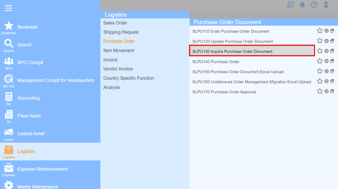Image resolution: width=338 pixels, height=189 pixels.
Task: Open SLPU150 Purchase Order Document Excel Upload
Action: [238, 72]
